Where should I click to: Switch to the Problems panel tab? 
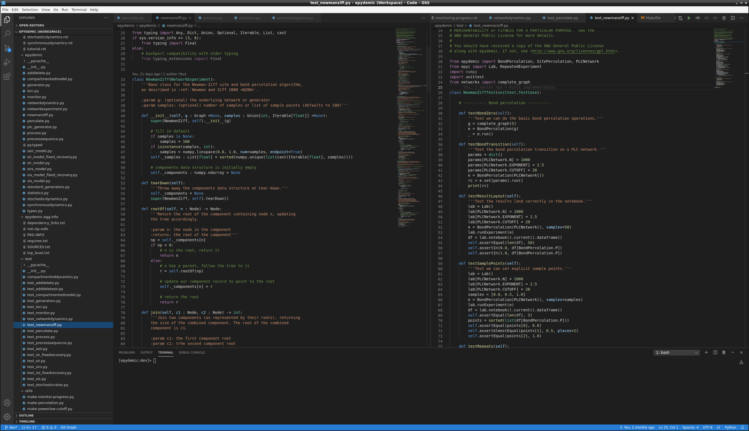(126, 353)
